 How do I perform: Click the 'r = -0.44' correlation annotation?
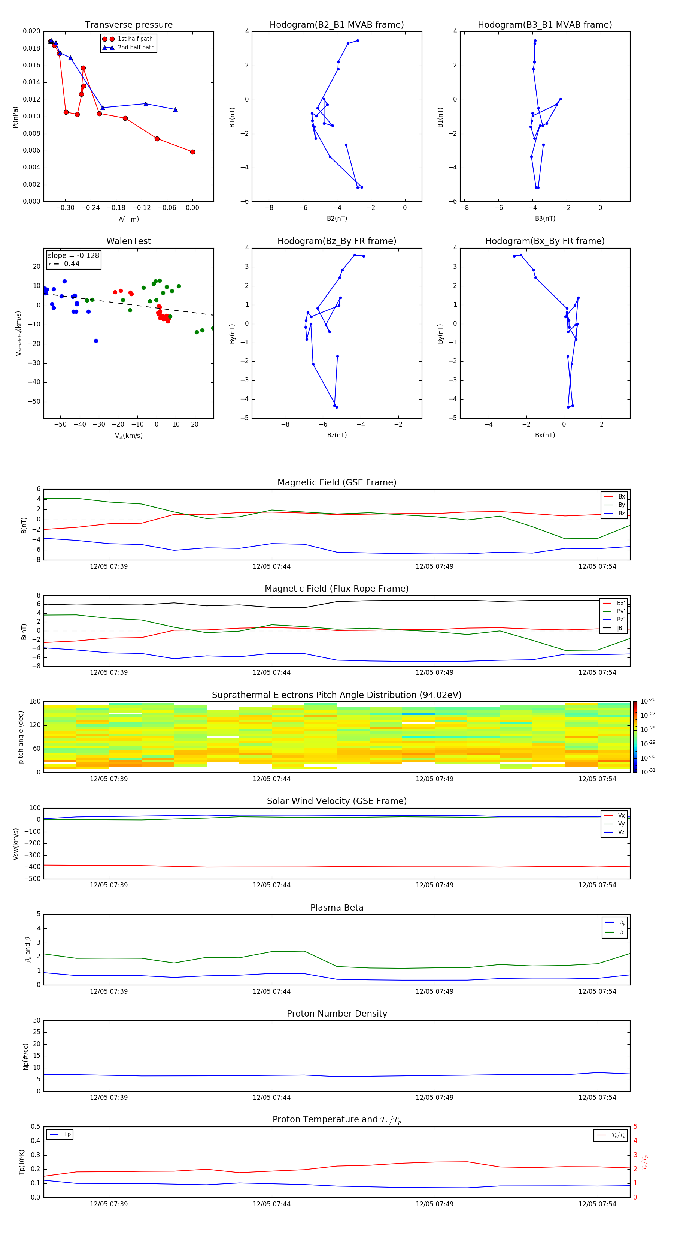pyautogui.click(x=64, y=264)
